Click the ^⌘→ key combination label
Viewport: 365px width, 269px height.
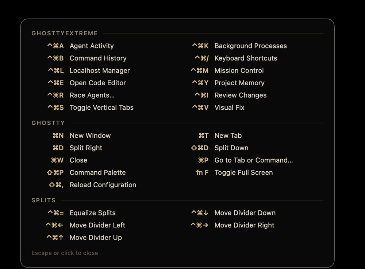[x=199, y=225]
